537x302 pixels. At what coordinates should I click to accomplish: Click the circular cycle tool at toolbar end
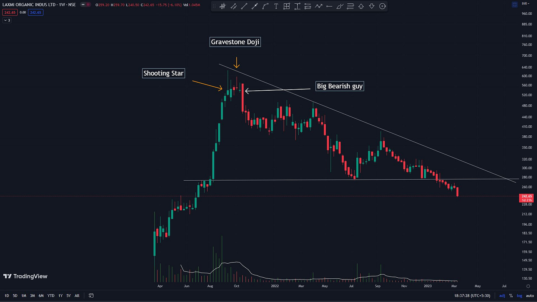(382, 6)
